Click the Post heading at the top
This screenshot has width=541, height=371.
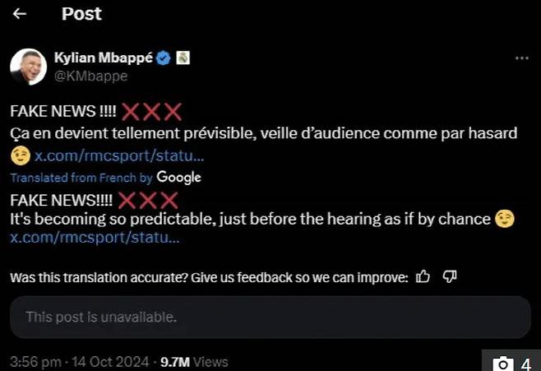coord(81,14)
